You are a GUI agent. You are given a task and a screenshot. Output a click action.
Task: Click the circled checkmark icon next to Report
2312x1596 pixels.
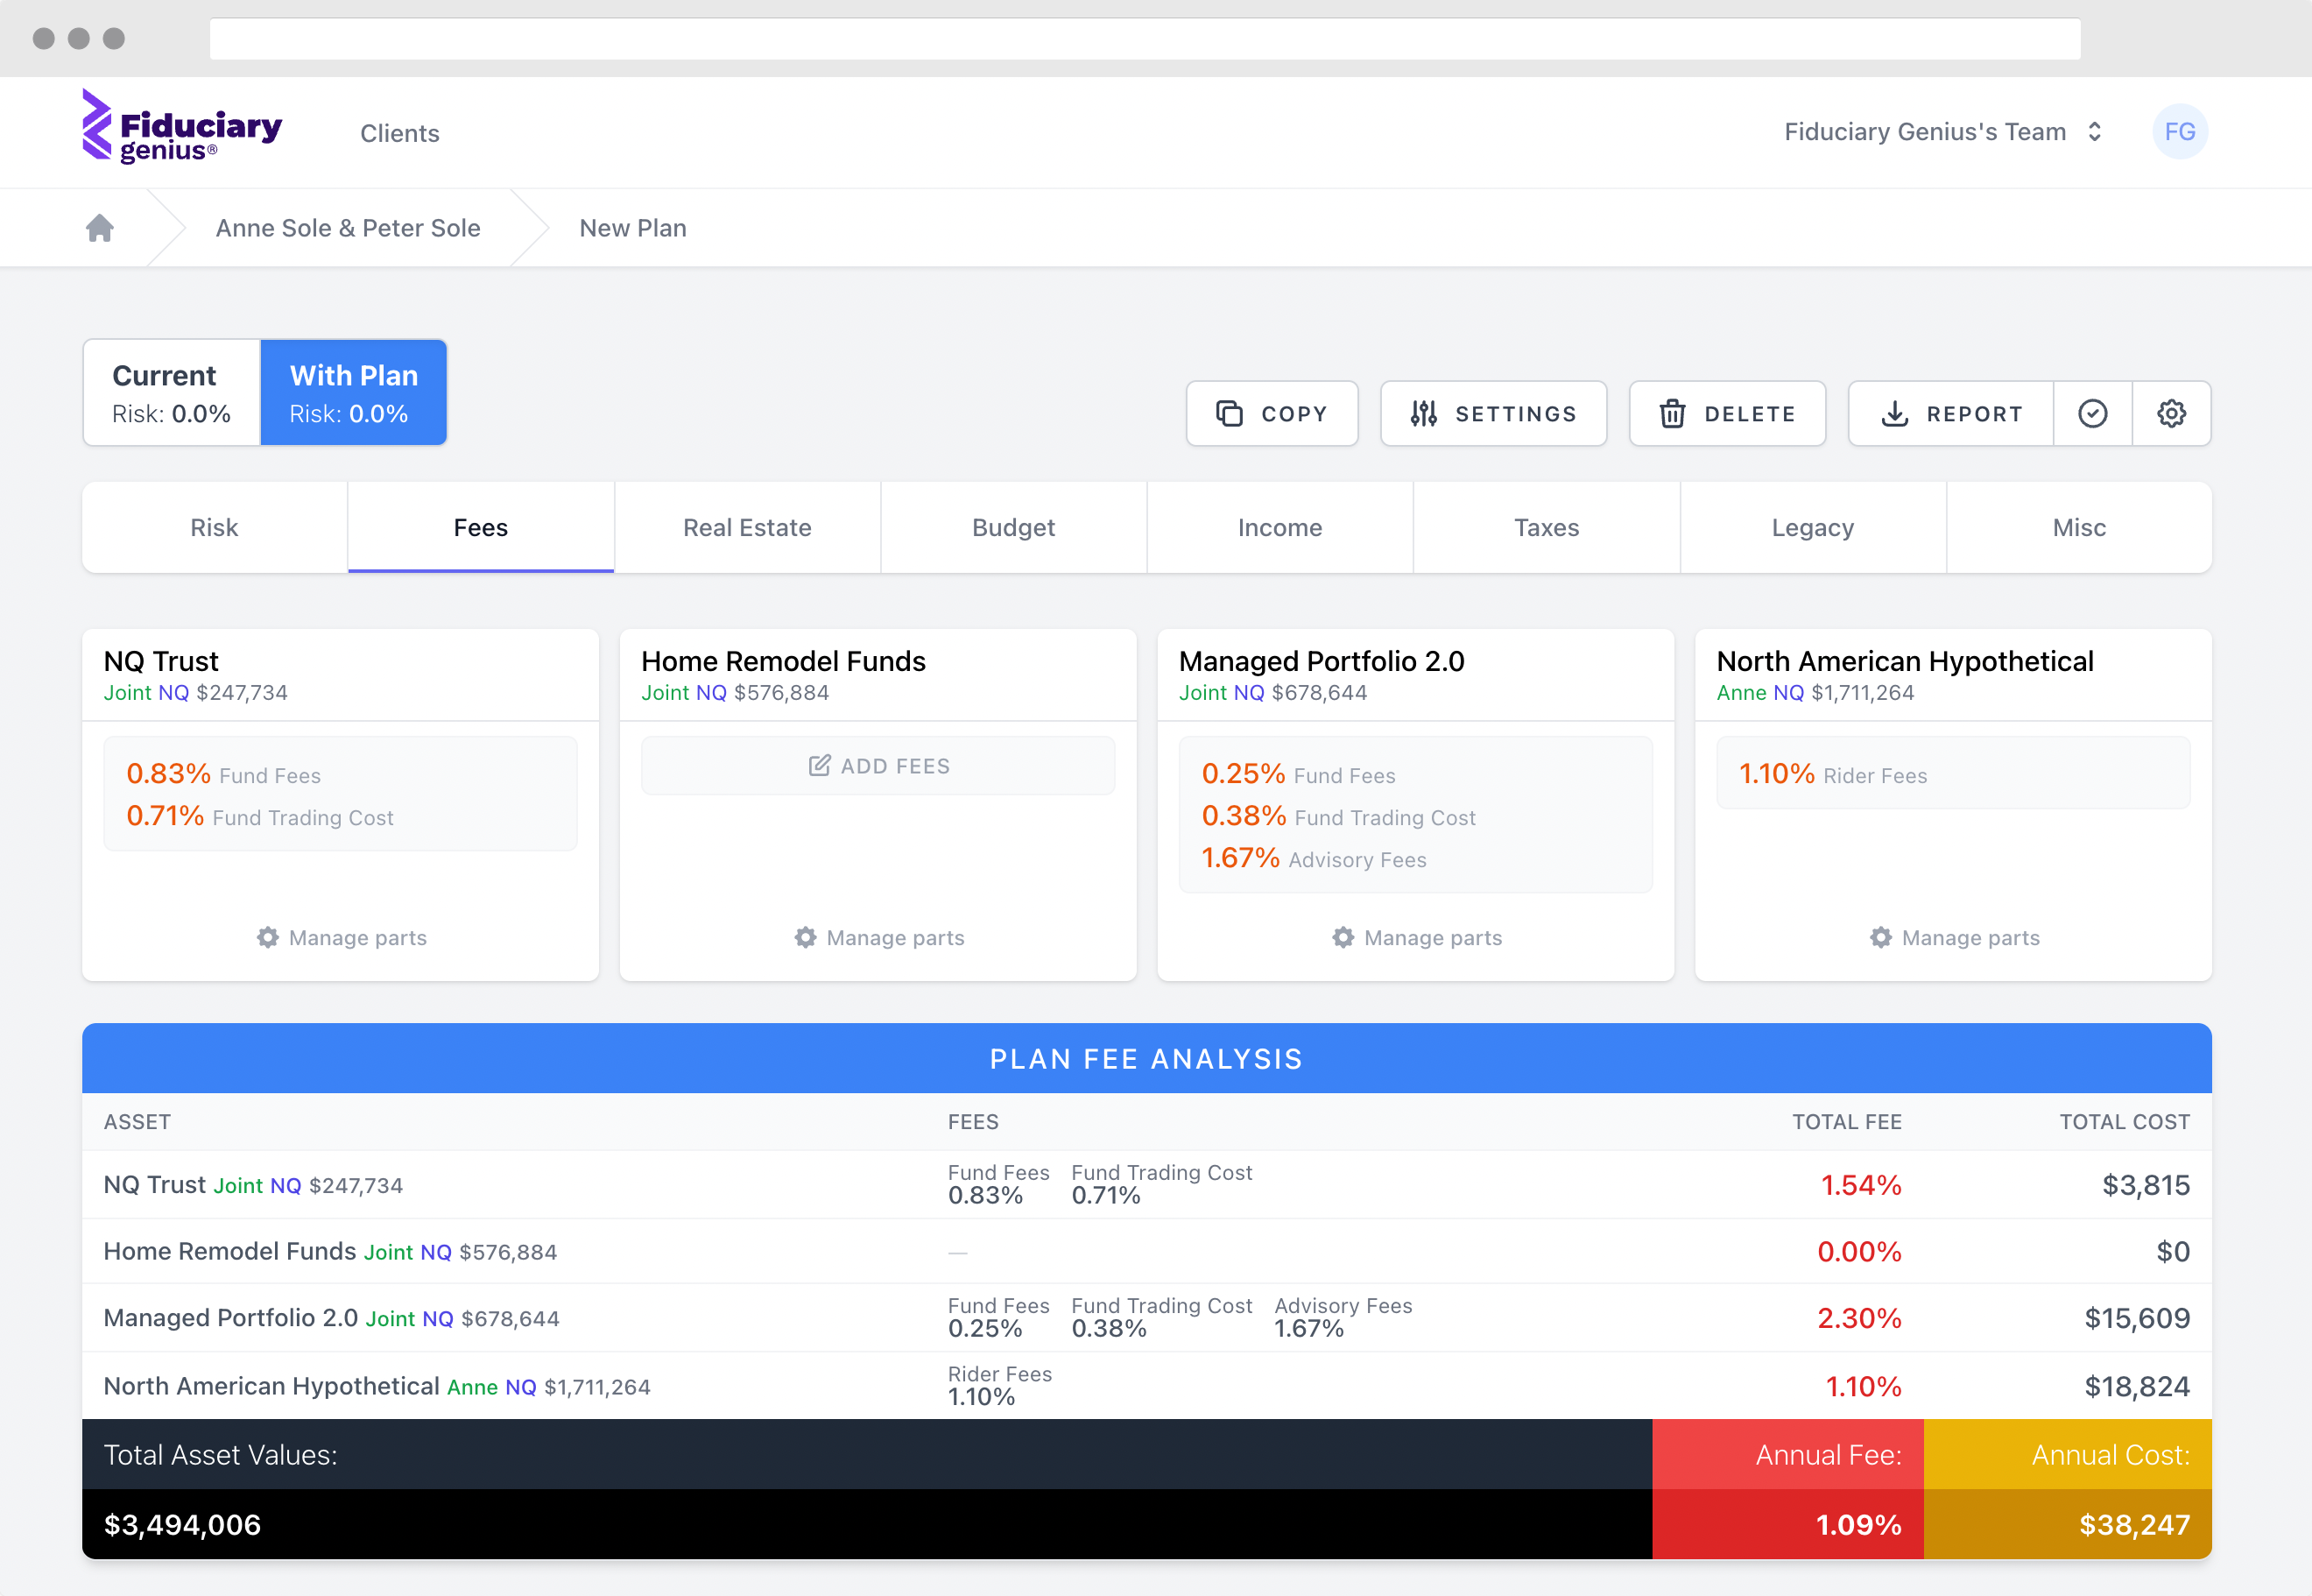[2092, 413]
